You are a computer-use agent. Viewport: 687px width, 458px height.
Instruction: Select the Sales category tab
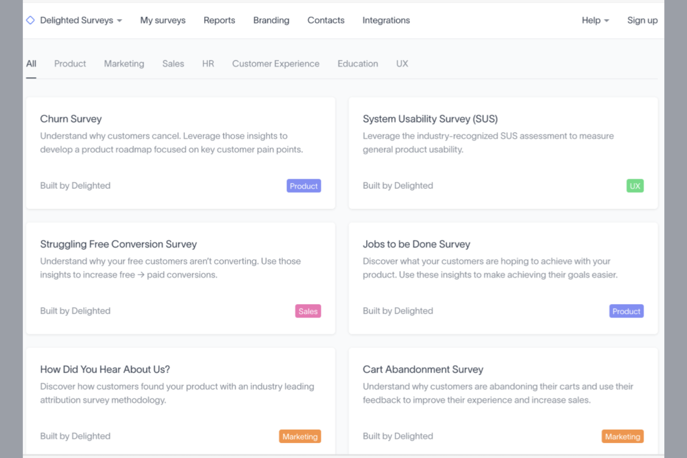(173, 64)
